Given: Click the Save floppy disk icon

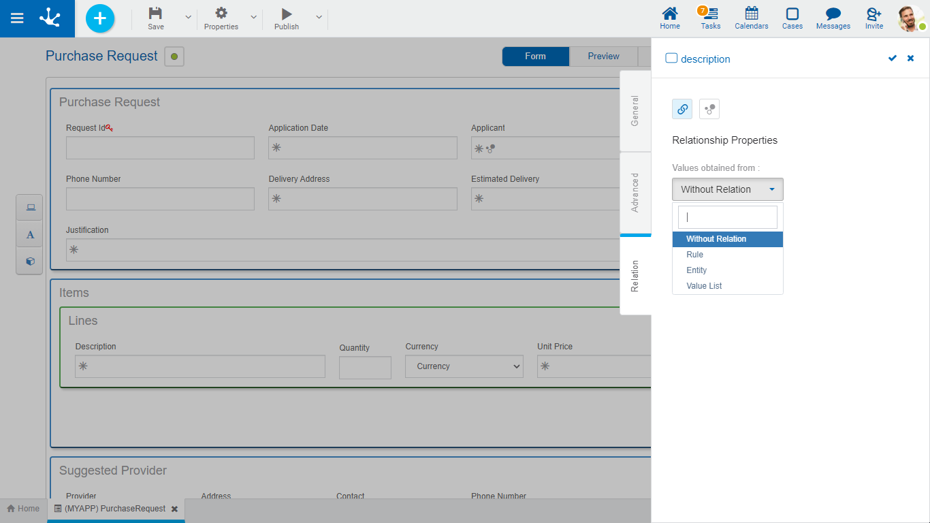Looking at the screenshot, I should tap(156, 14).
